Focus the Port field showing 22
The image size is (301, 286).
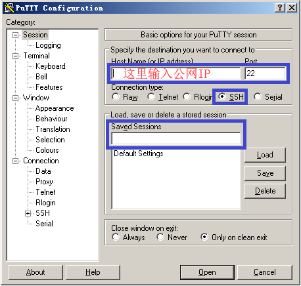point(265,73)
